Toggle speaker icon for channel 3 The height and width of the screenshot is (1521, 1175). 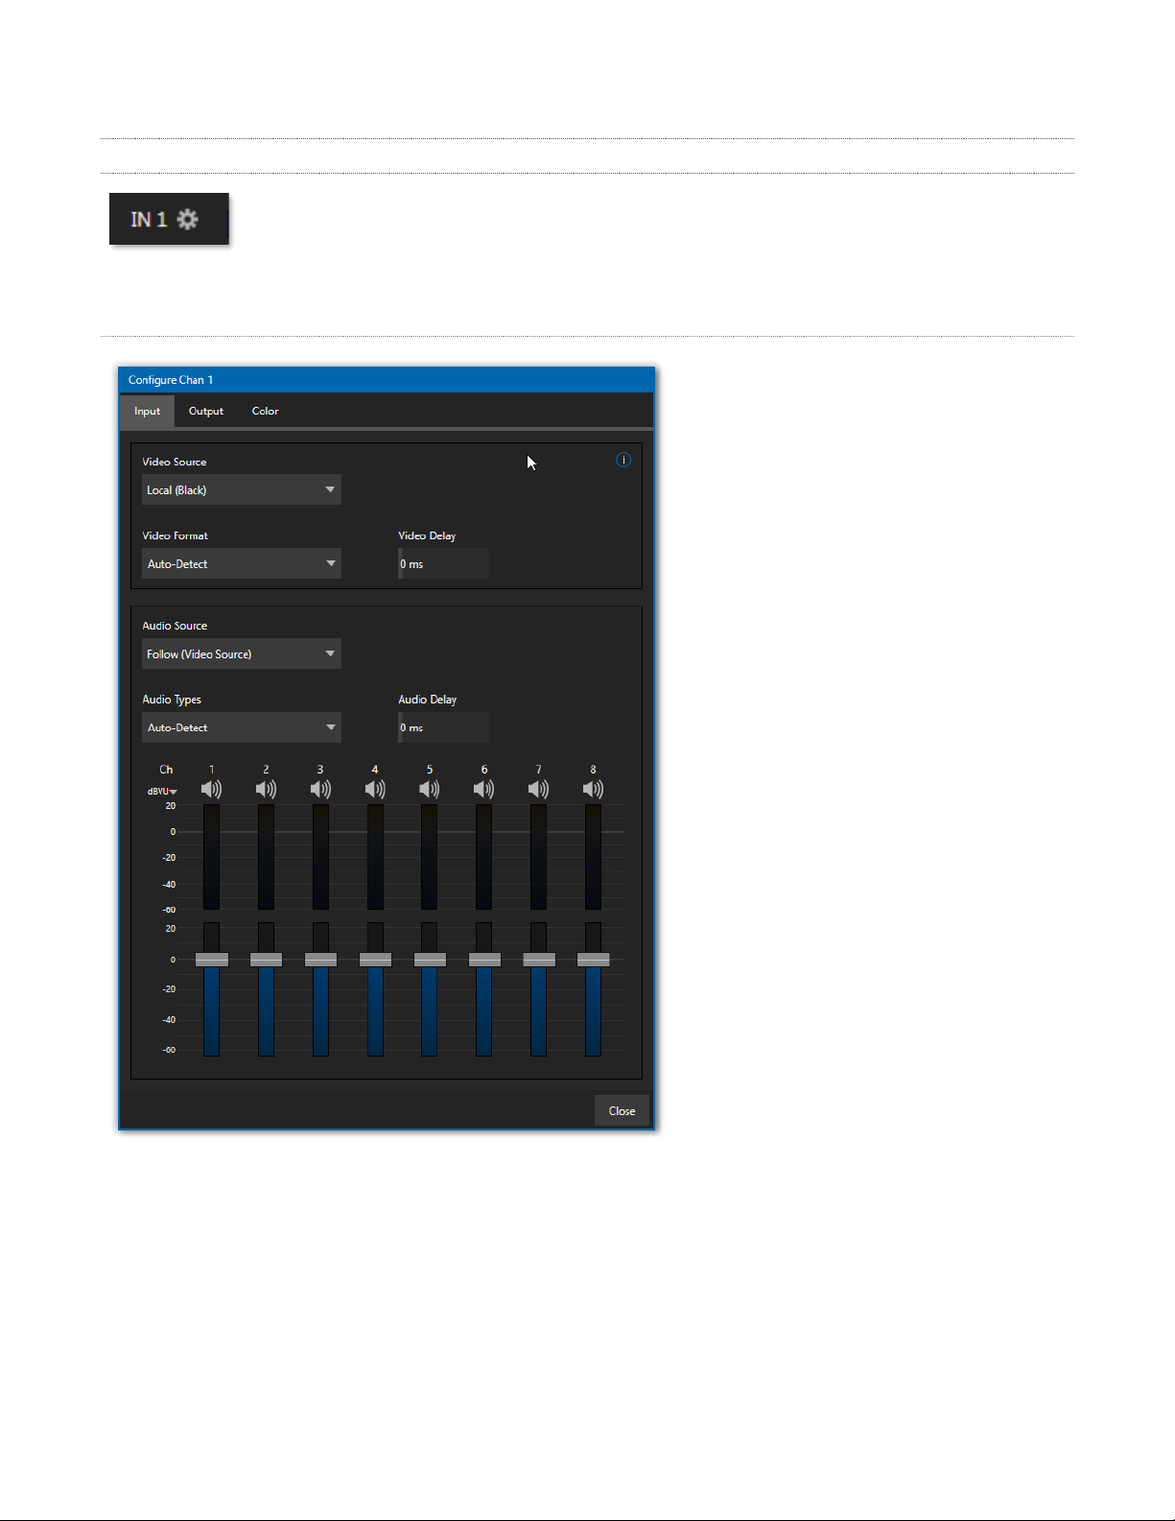point(320,789)
